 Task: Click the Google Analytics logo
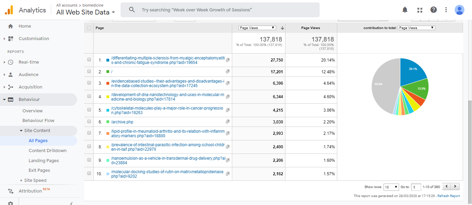tap(9, 10)
